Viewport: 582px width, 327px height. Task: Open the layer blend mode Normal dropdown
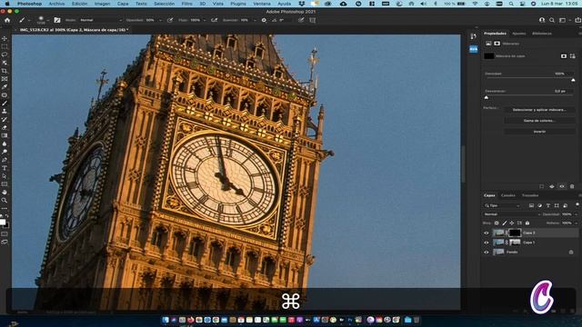coord(512,214)
